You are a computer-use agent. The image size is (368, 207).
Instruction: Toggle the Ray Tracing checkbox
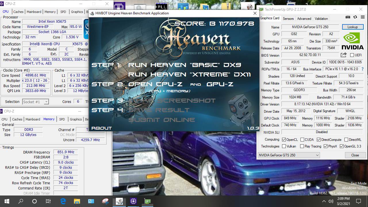[302, 146]
